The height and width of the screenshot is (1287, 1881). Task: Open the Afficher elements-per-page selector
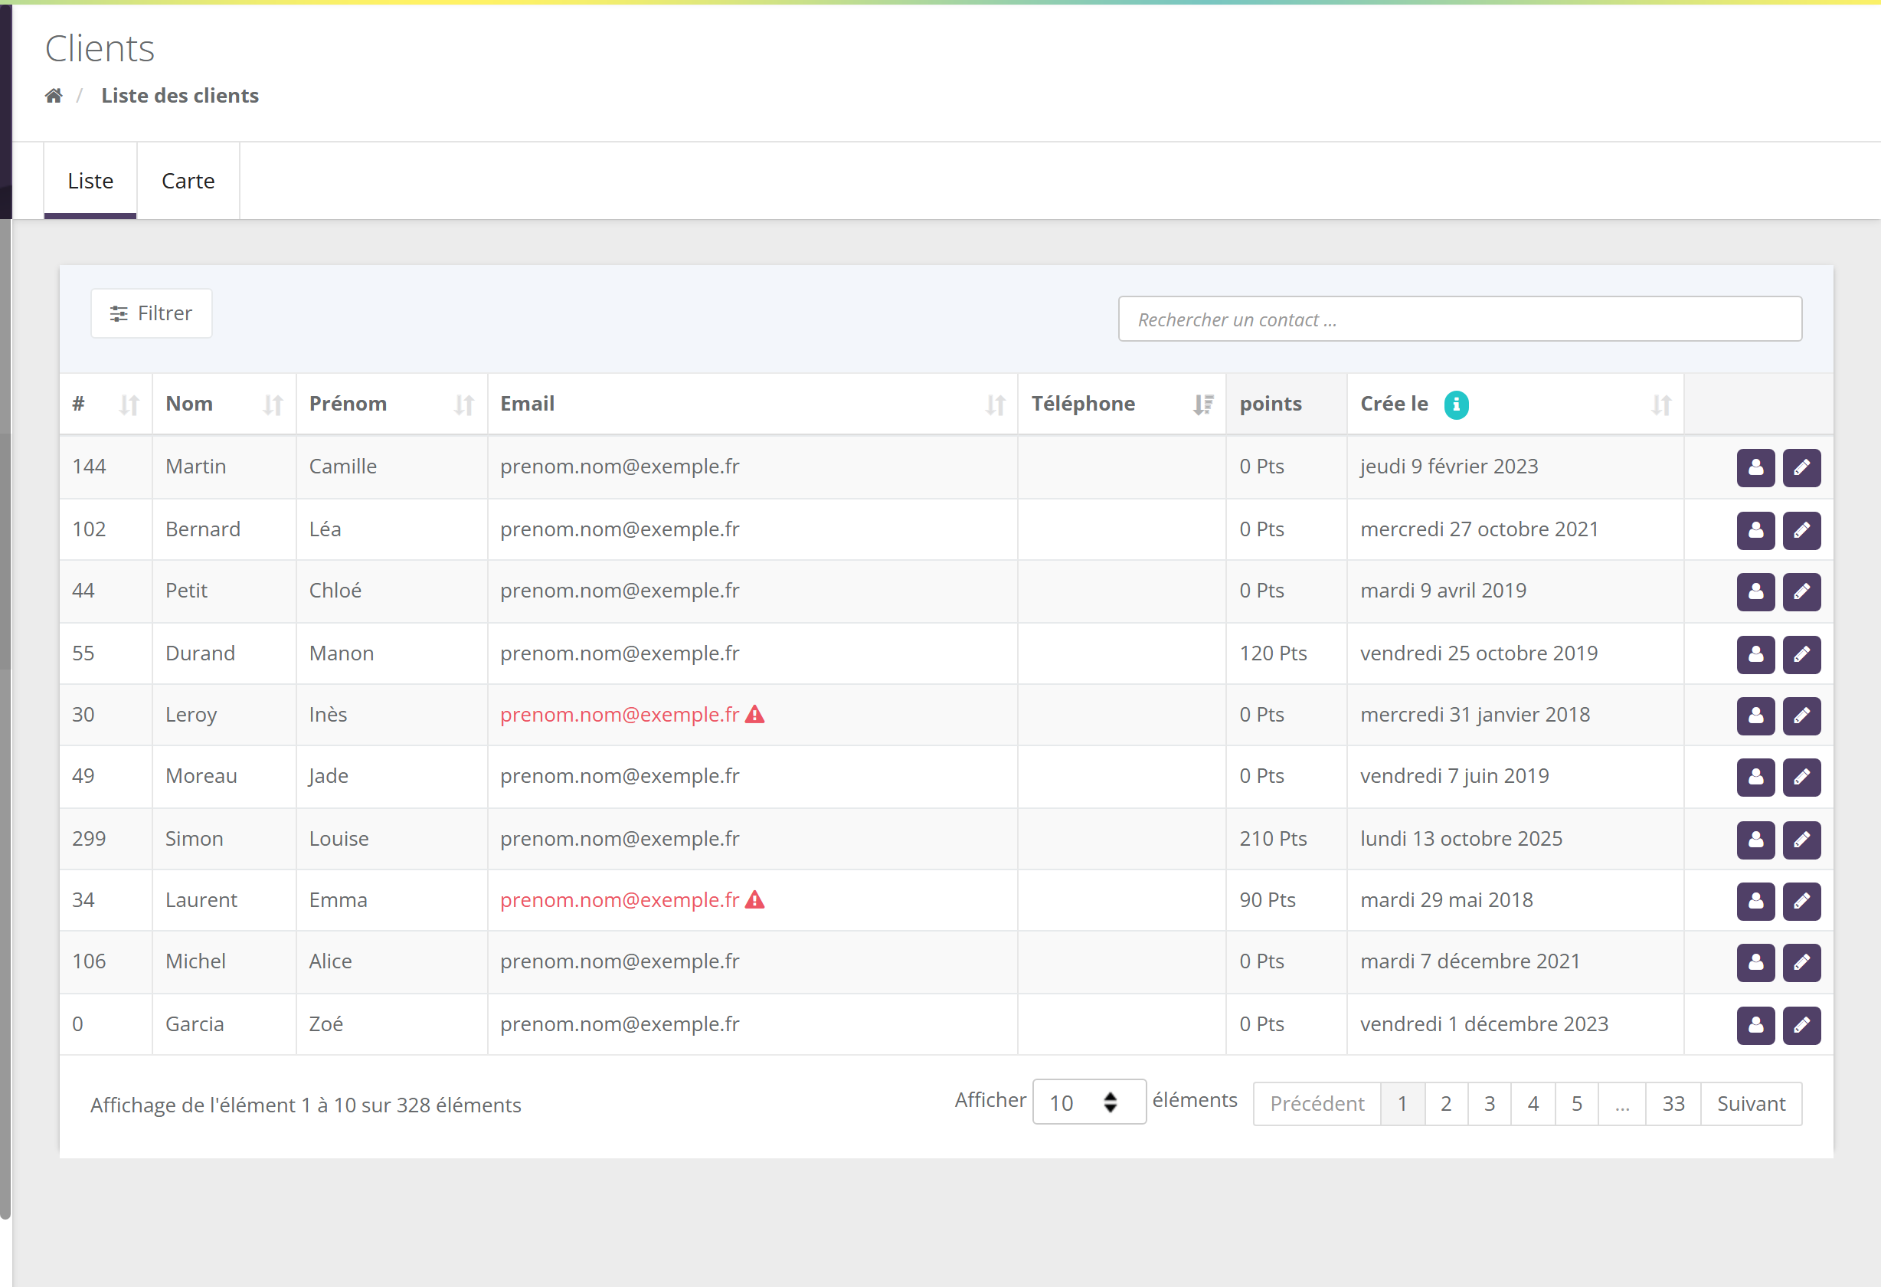[1088, 1102]
